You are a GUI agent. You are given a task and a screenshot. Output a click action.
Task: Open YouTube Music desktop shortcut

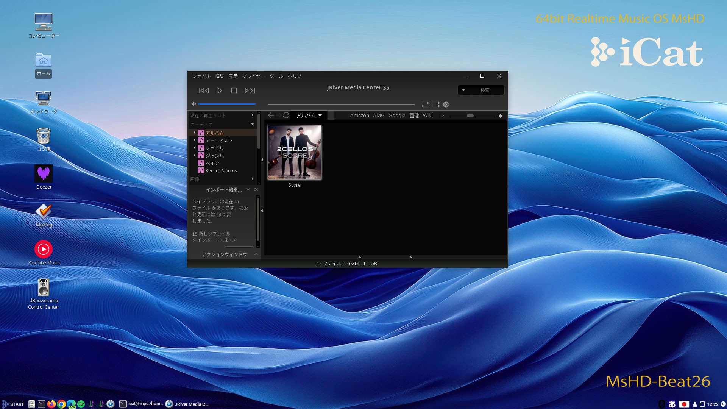(44, 253)
